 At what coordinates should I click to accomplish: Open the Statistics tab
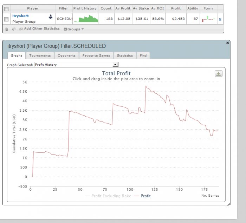click(x=125, y=55)
